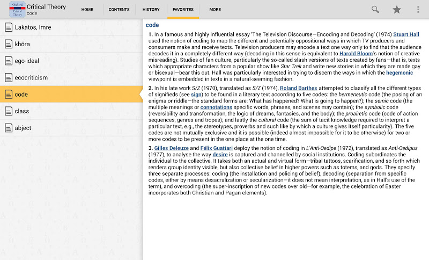The height and width of the screenshot is (260, 429).
Task: Select the 'abject' favorite entry
Action: (71, 128)
